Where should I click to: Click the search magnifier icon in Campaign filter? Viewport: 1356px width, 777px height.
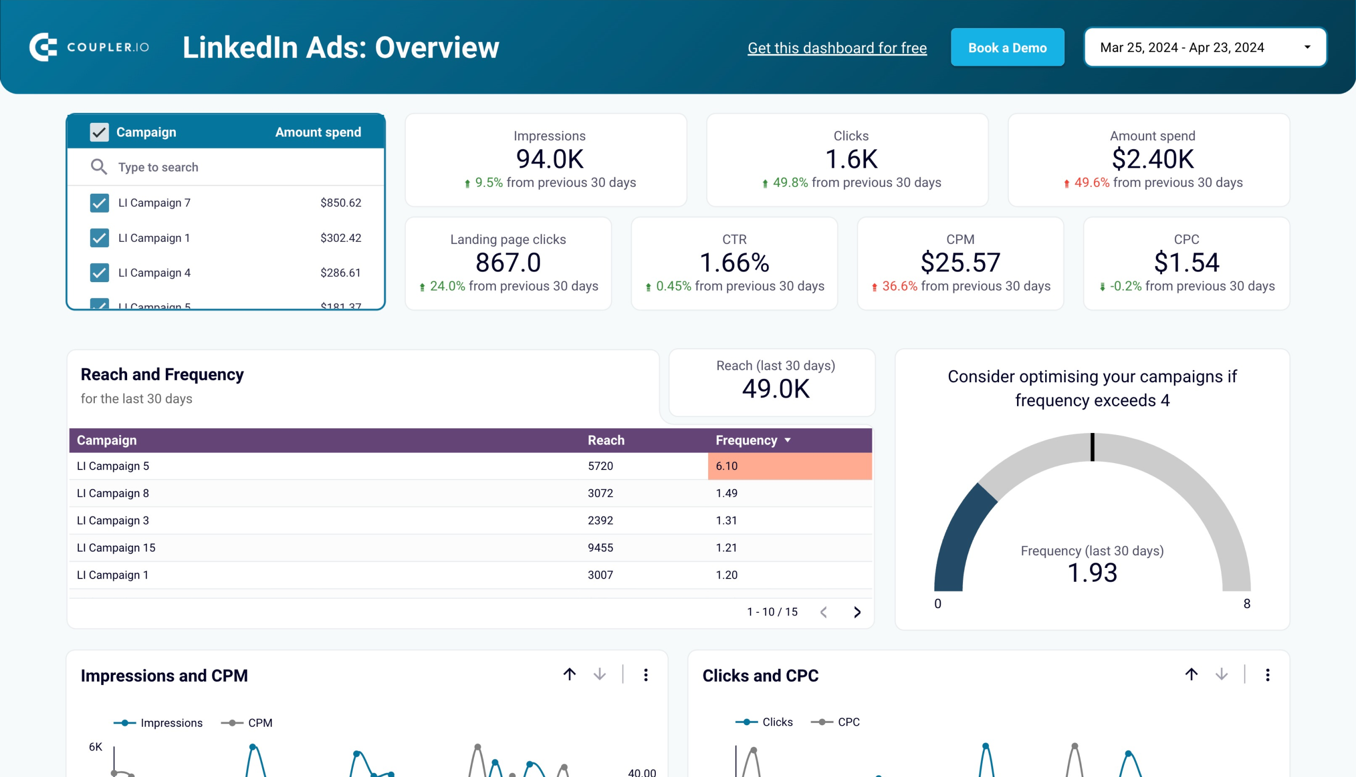(x=99, y=167)
